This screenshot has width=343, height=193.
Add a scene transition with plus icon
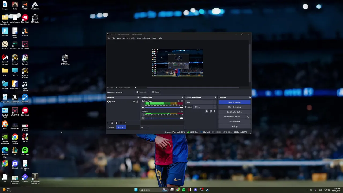click(x=206, y=111)
